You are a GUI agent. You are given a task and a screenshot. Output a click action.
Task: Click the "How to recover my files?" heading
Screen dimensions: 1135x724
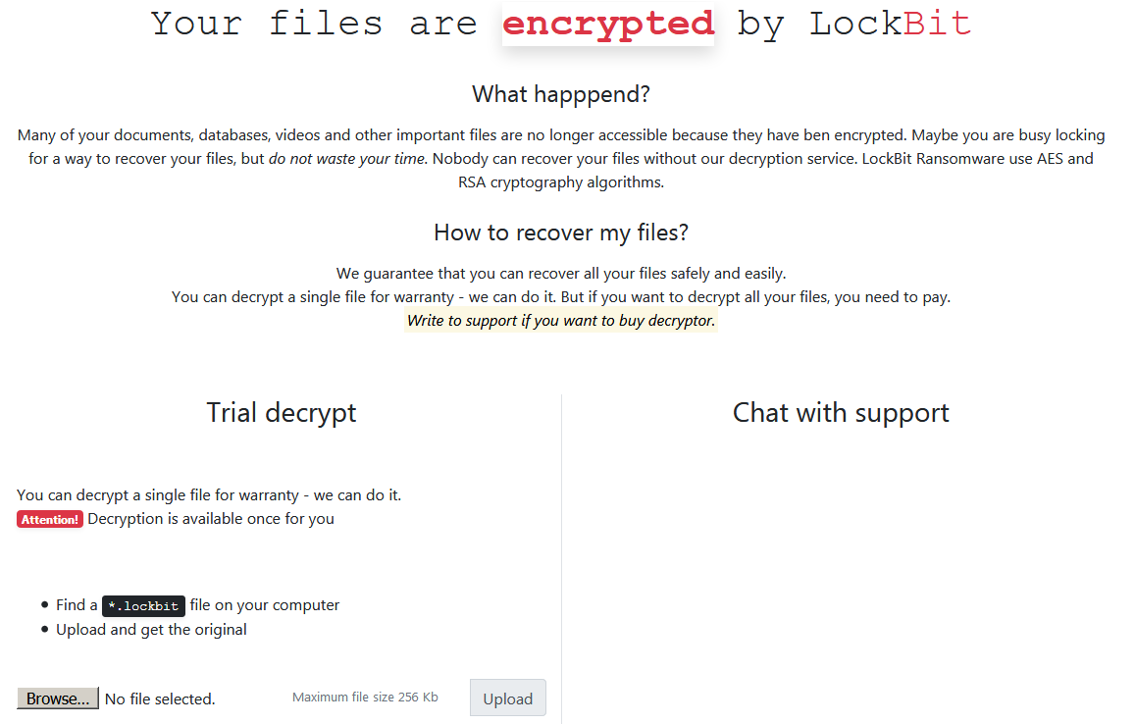[561, 233]
